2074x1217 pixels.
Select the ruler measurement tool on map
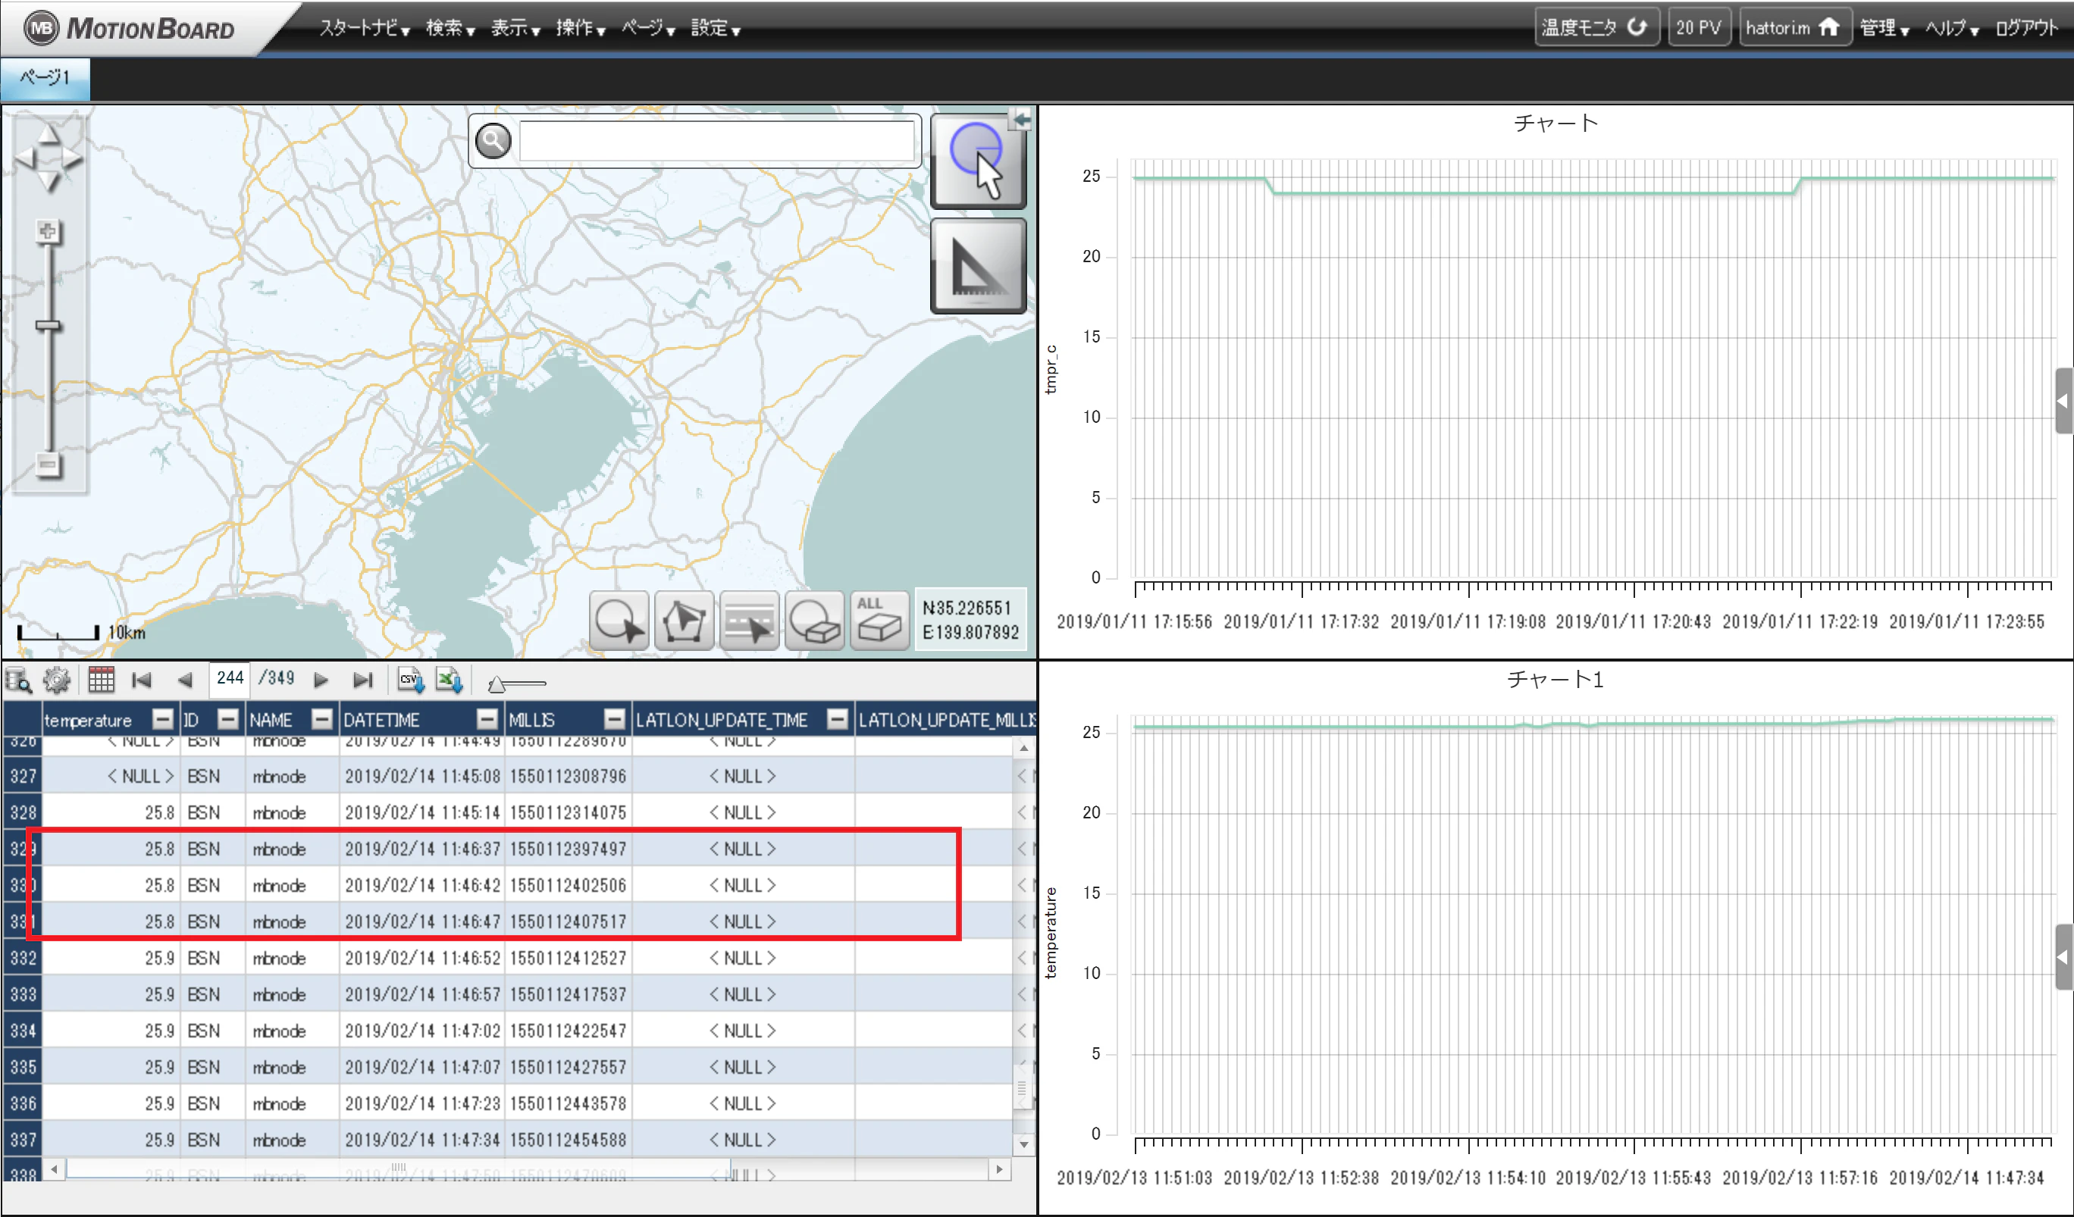(978, 266)
